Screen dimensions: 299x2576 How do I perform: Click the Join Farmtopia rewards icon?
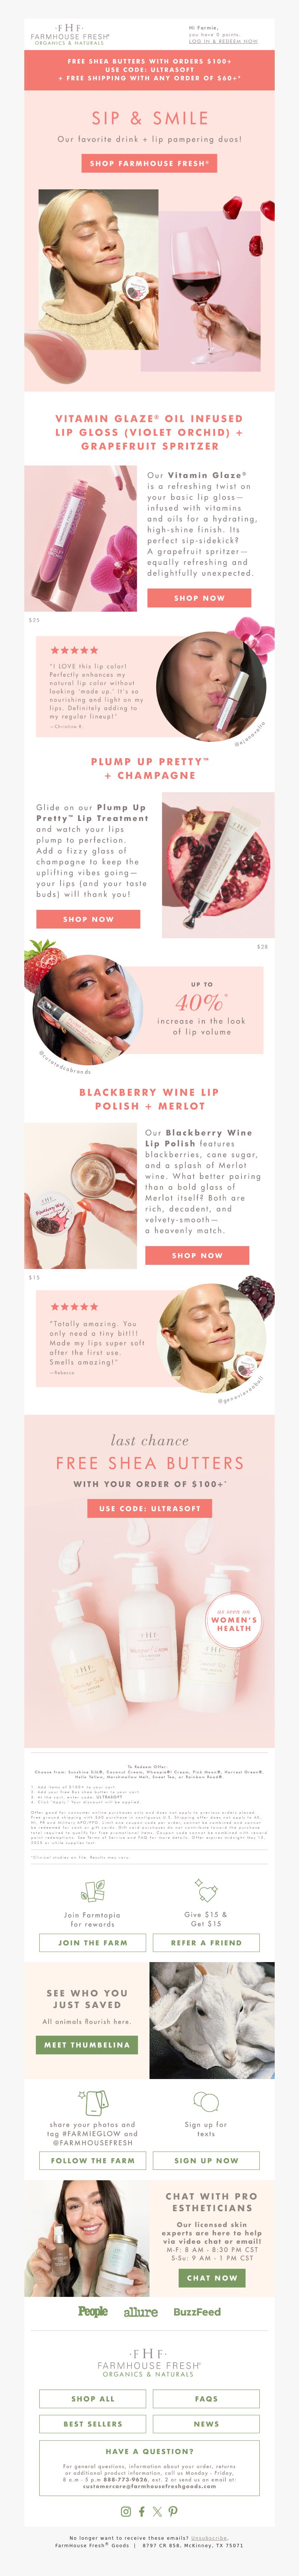[92, 1890]
